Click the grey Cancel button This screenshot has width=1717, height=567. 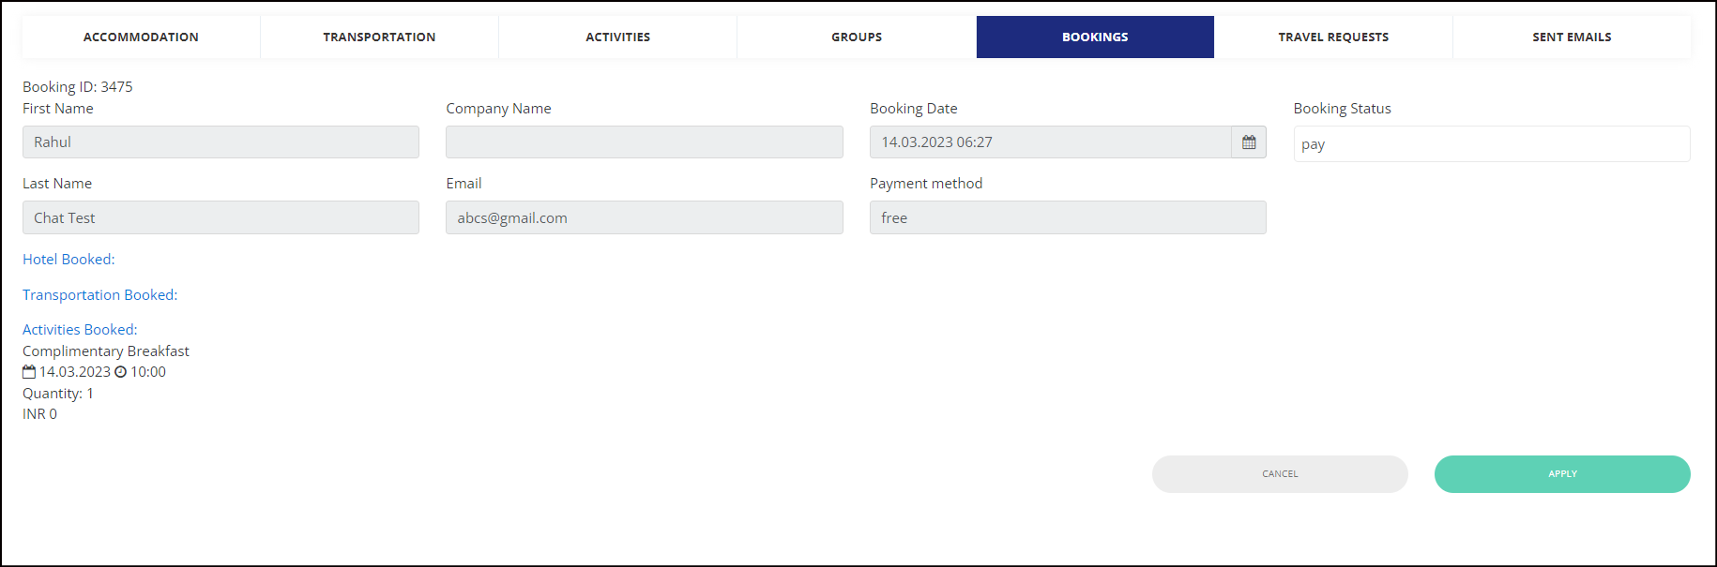click(x=1280, y=474)
